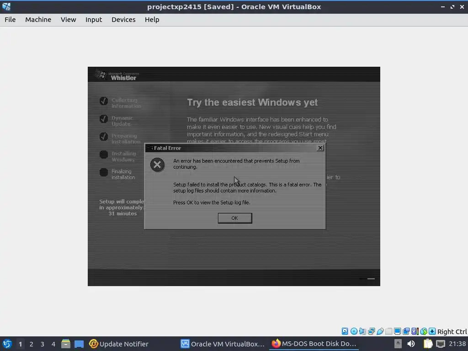The width and height of the screenshot is (468, 351).
Task: Click the network adapters status icon
Action: tap(371, 331)
